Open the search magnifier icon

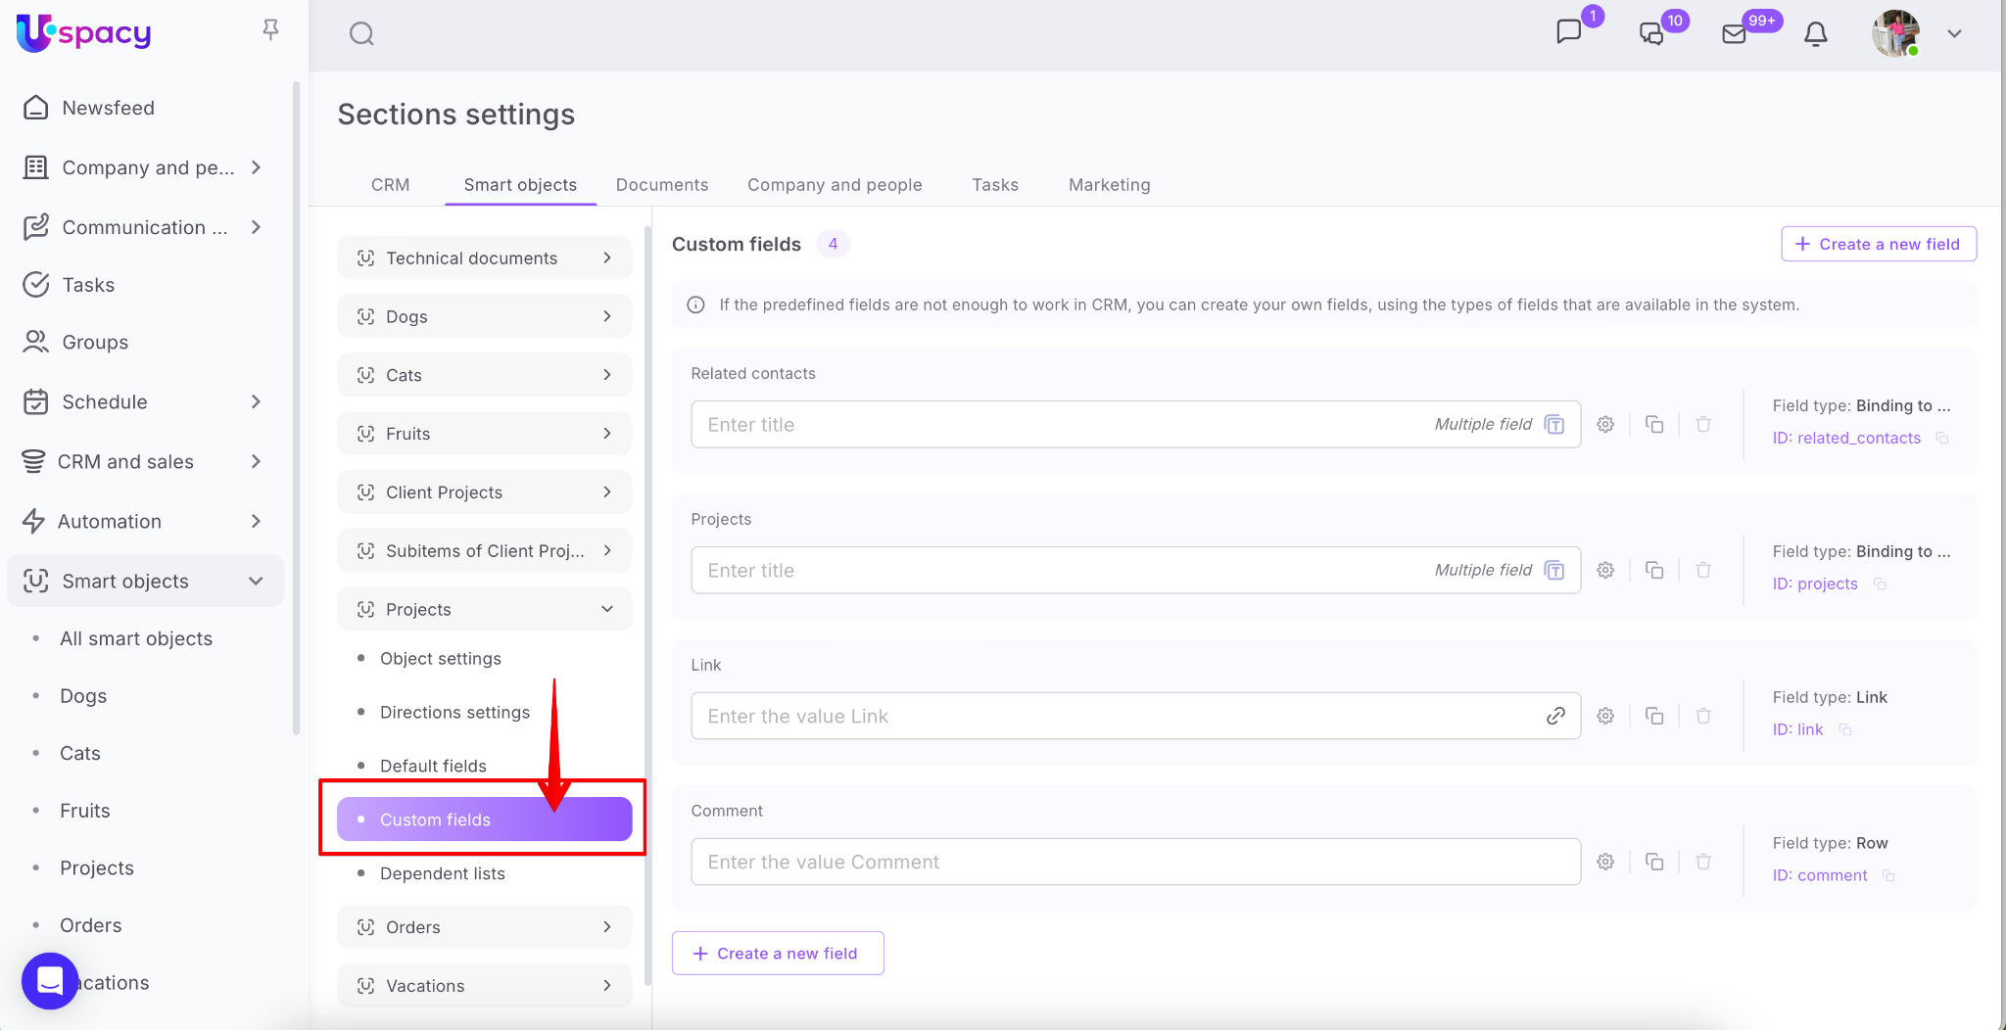click(x=361, y=34)
